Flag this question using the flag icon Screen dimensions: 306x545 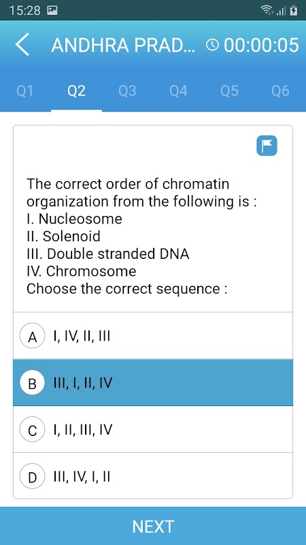click(x=267, y=146)
